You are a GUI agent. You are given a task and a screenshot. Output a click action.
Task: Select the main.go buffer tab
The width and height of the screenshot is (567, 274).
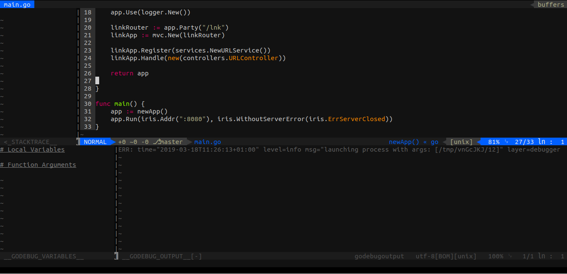click(x=17, y=5)
